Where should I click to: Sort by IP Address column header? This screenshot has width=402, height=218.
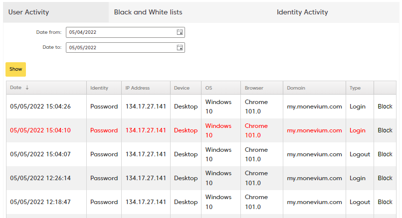(146, 88)
